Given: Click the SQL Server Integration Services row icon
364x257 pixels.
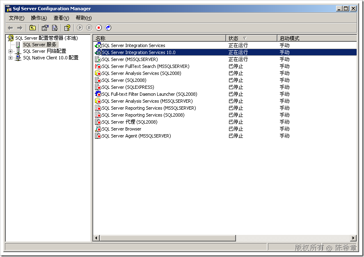Looking at the screenshot, I should [98, 45].
